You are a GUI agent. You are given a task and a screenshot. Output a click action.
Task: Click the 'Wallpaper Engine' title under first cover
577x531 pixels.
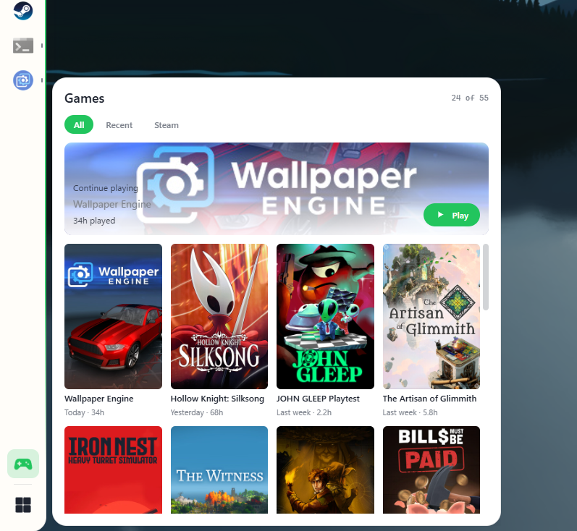click(99, 399)
